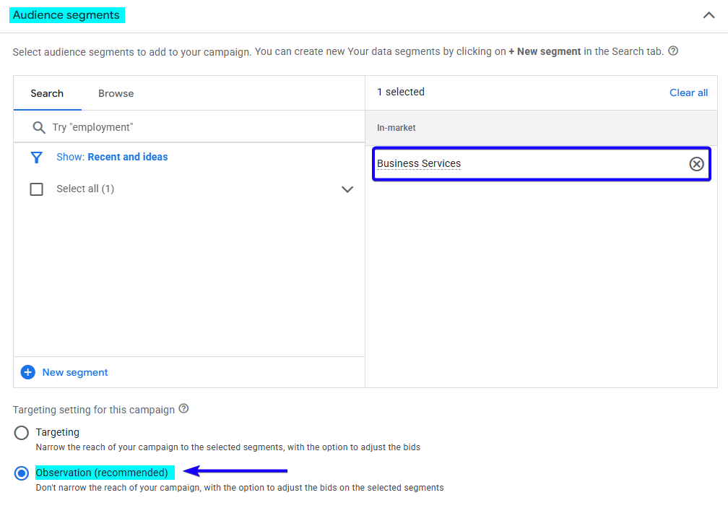Collapse the Audience segments panel
This screenshot has height=508, width=728.
708,14
